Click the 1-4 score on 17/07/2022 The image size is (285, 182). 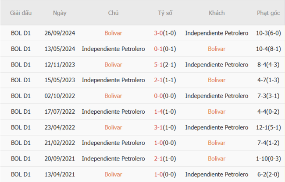tap(159, 112)
